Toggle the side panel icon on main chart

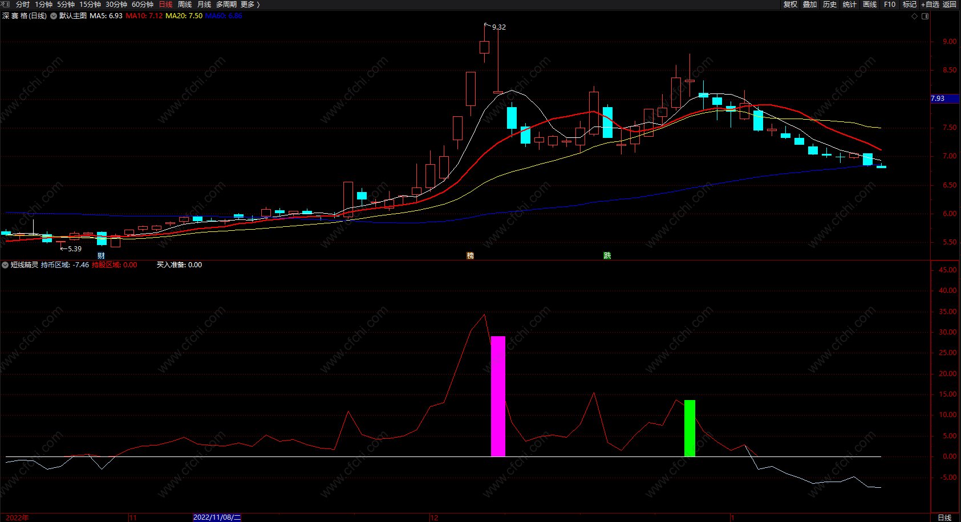(925, 16)
